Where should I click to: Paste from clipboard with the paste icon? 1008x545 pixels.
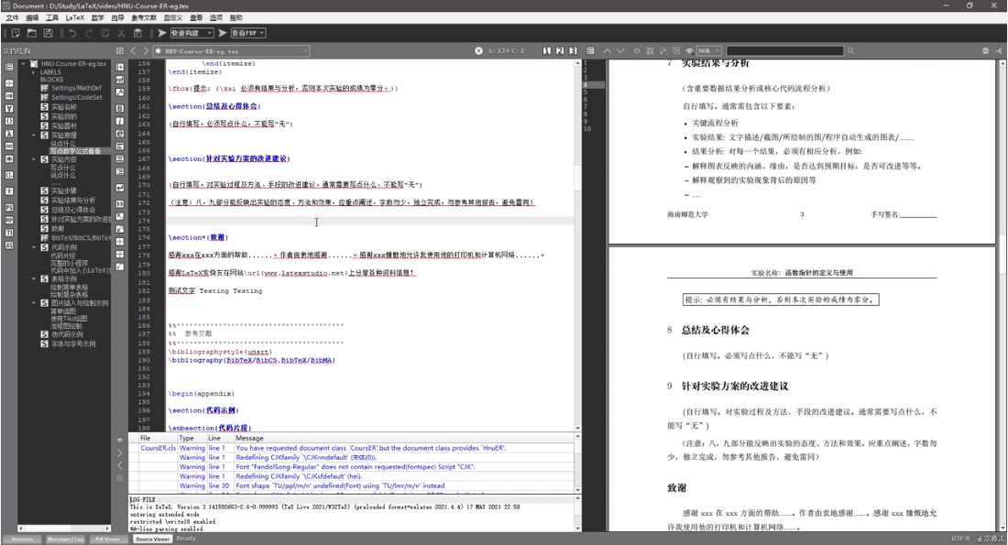tap(137, 33)
